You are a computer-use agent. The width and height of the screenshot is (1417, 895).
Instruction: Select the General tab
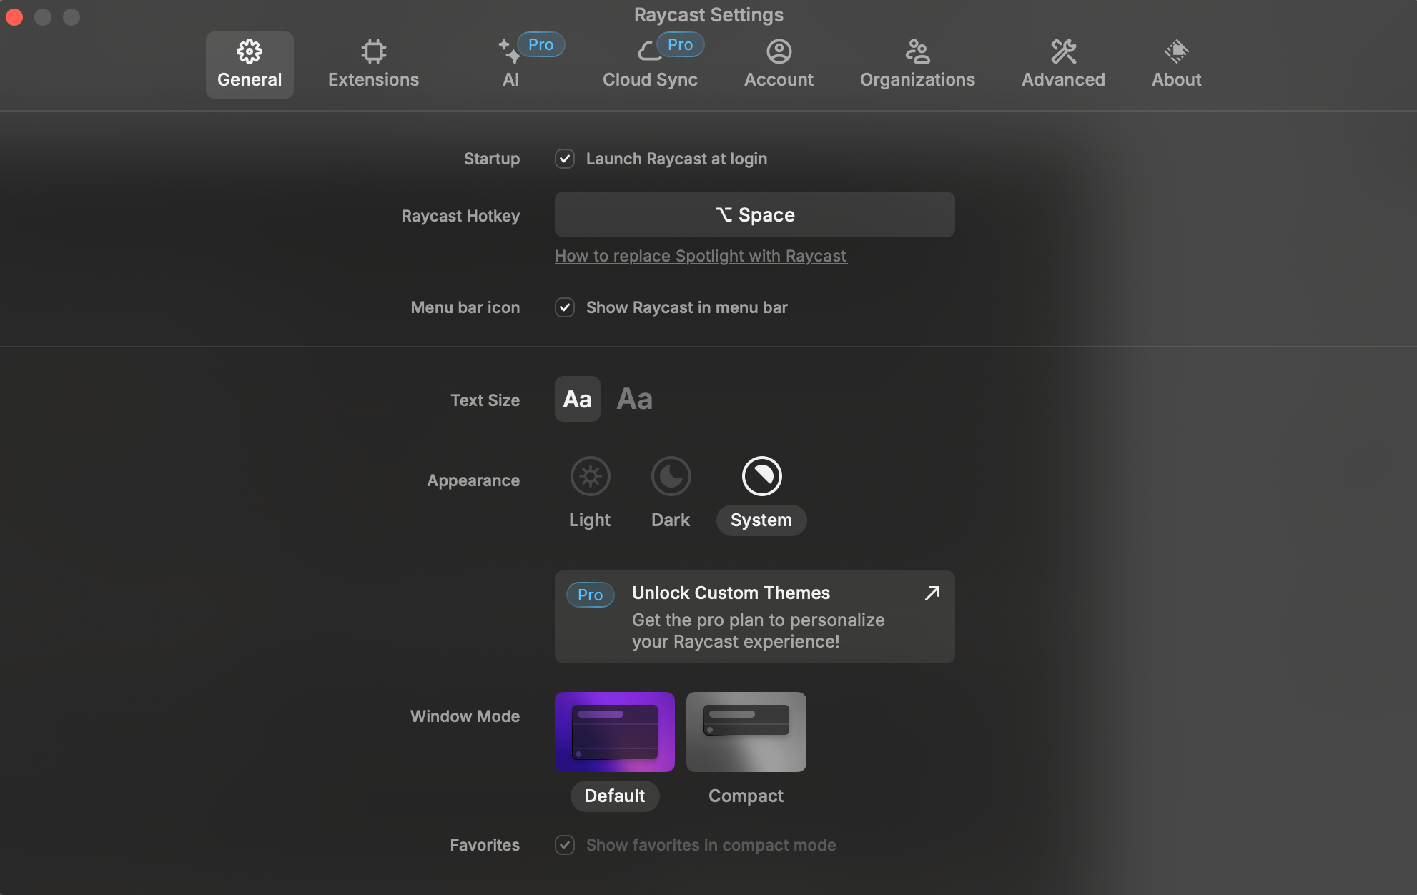pos(250,64)
